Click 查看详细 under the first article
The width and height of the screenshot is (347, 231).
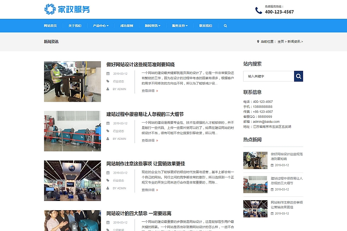(148, 91)
